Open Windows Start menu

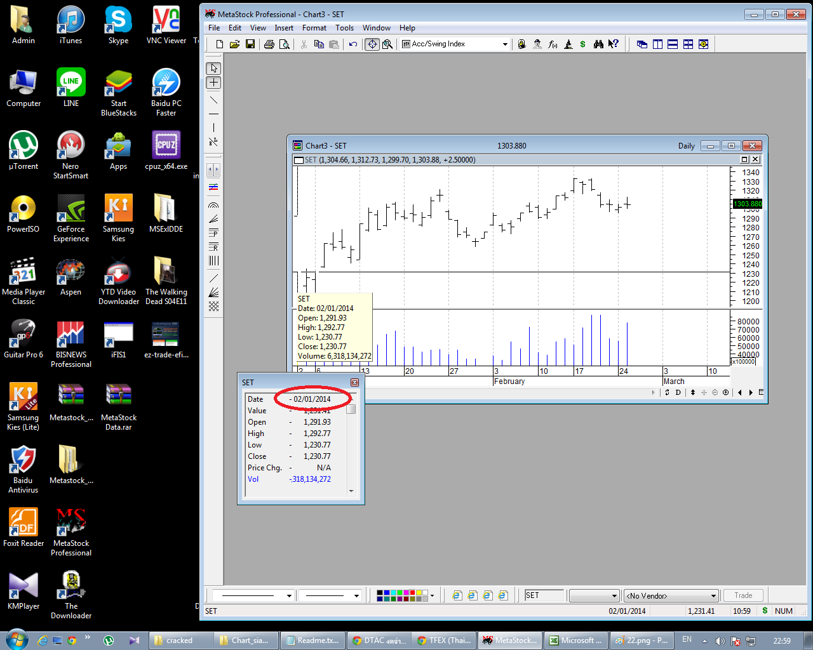pos(16,639)
